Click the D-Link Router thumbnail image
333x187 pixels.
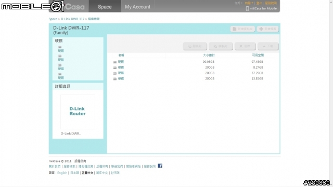(x=78, y=112)
